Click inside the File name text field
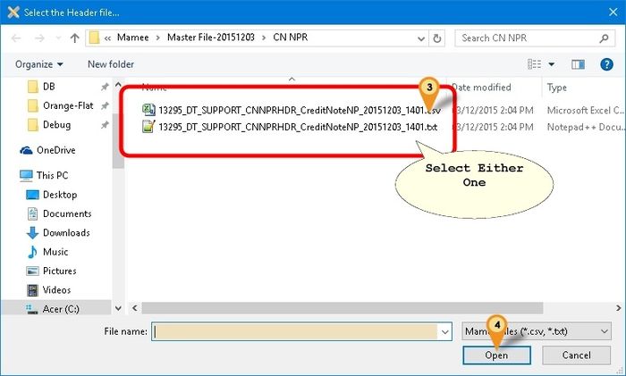This screenshot has width=626, height=376. click(295, 331)
